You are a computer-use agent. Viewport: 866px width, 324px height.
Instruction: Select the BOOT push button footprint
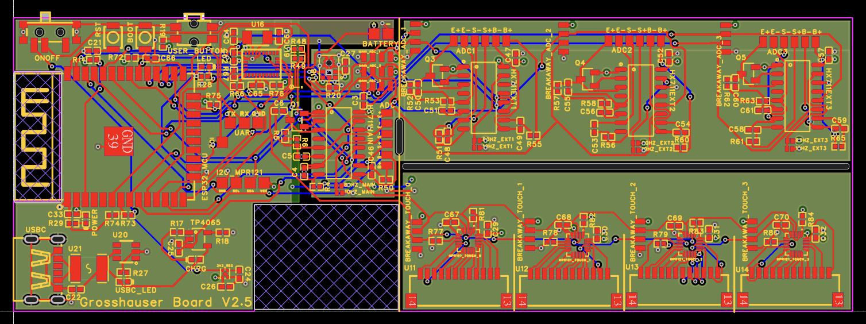click(x=145, y=37)
